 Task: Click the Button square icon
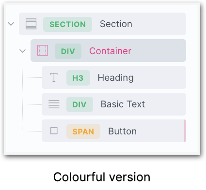pos(54,131)
